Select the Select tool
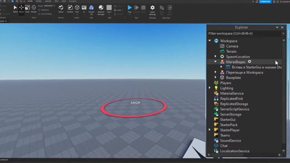 click(x=15, y=9)
